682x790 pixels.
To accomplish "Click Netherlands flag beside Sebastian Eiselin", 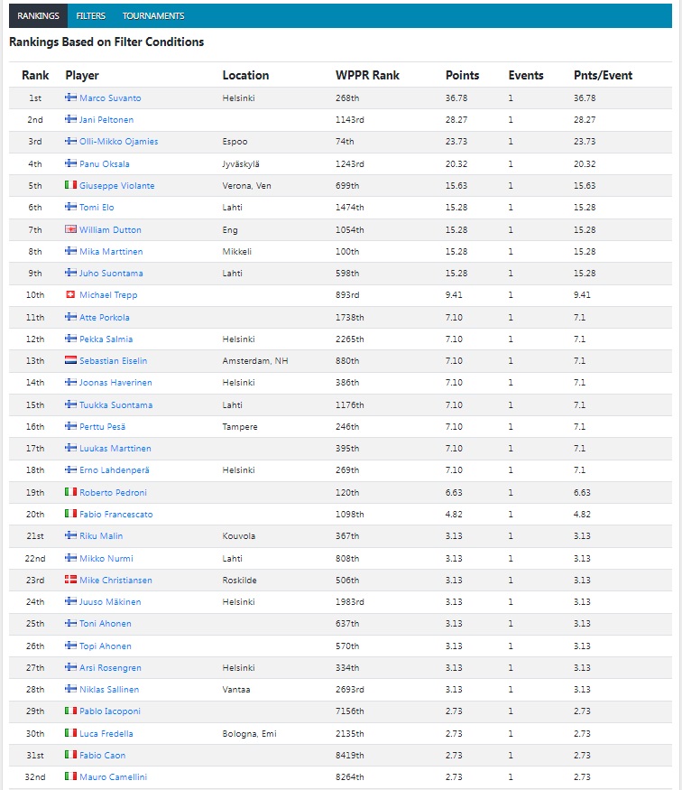I will click(x=70, y=360).
